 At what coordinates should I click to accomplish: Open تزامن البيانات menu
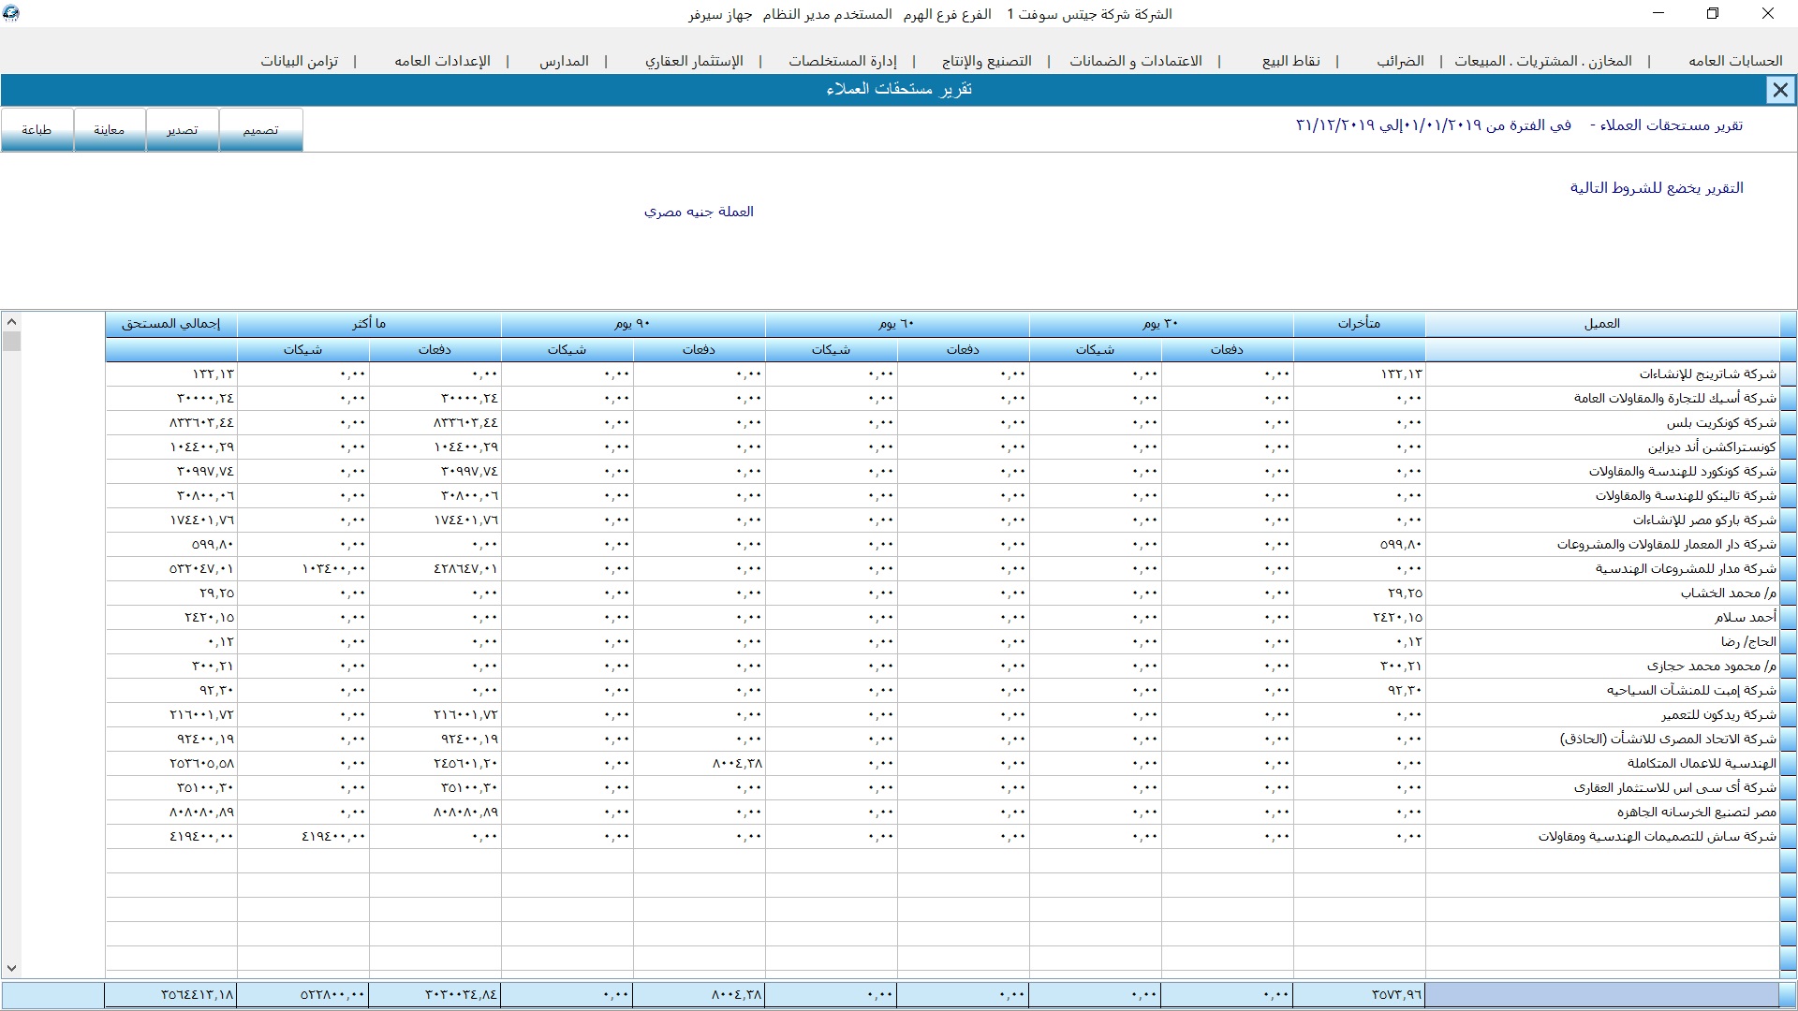300,61
